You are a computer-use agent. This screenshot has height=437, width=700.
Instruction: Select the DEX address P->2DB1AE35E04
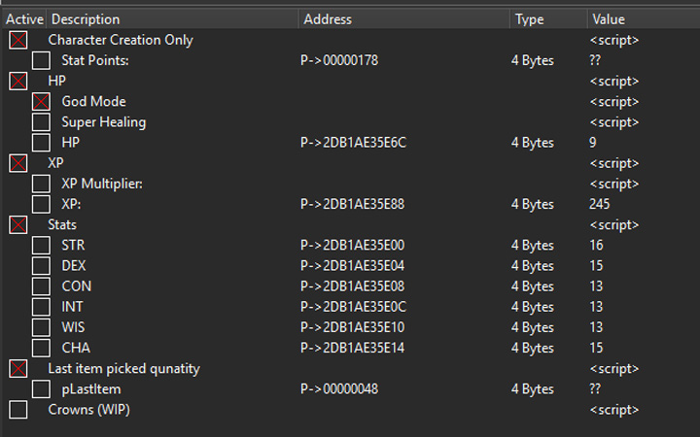pyautogui.click(x=353, y=266)
